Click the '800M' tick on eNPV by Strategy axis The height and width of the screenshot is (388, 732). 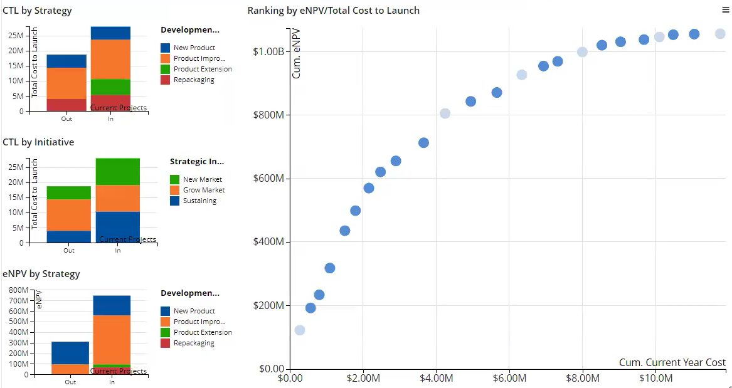coord(19,290)
